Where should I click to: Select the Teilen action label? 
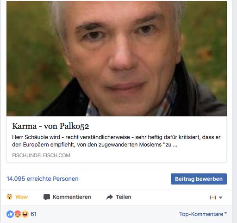pyautogui.click(x=124, y=197)
